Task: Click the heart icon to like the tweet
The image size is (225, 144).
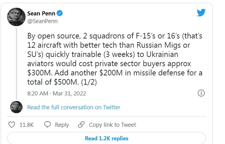Action: (x=12, y=125)
